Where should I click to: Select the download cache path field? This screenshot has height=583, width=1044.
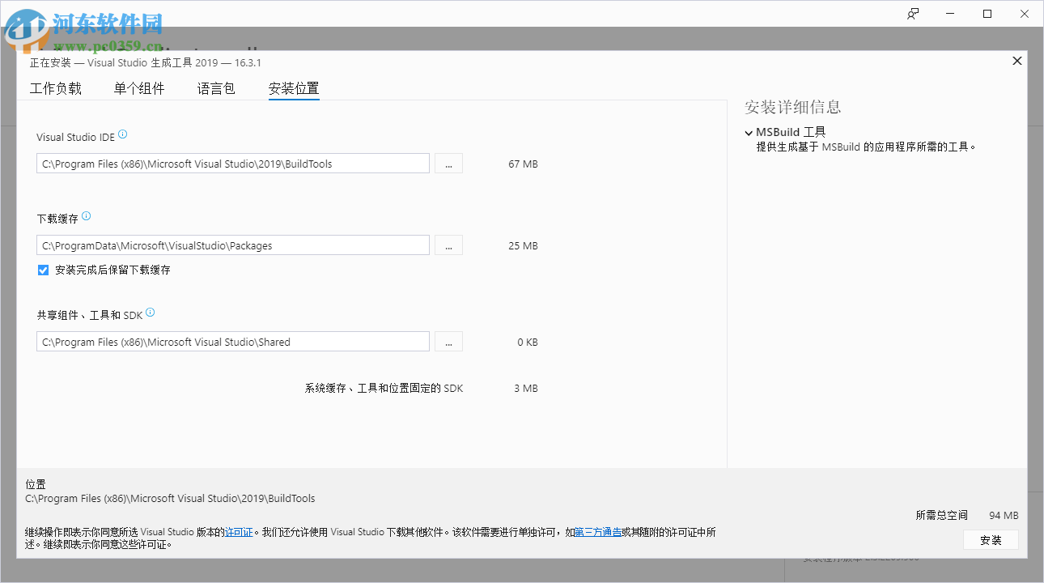232,245
